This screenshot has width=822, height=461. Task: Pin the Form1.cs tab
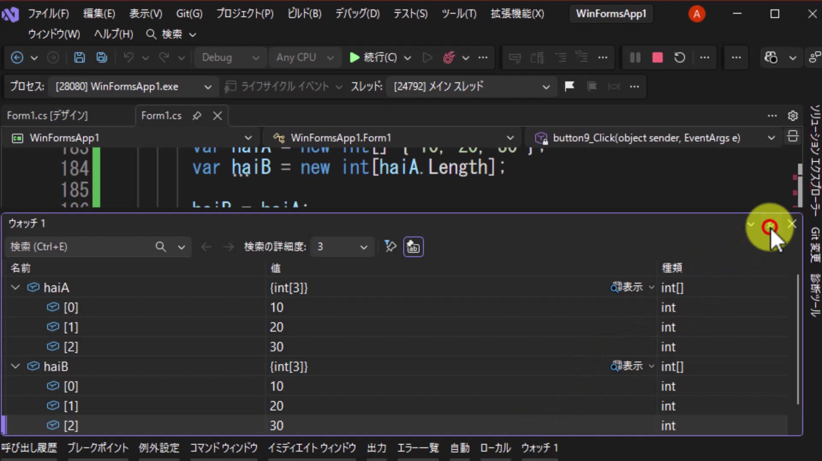point(197,116)
